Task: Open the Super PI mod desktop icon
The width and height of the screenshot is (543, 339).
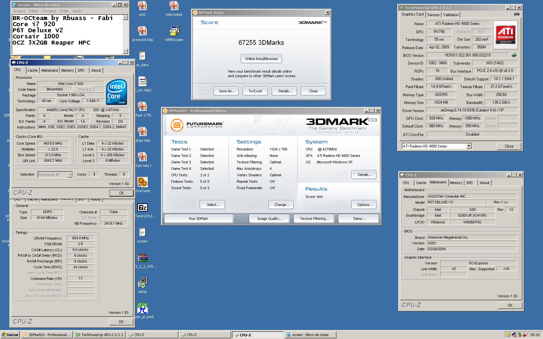Action: pos(142,308)
